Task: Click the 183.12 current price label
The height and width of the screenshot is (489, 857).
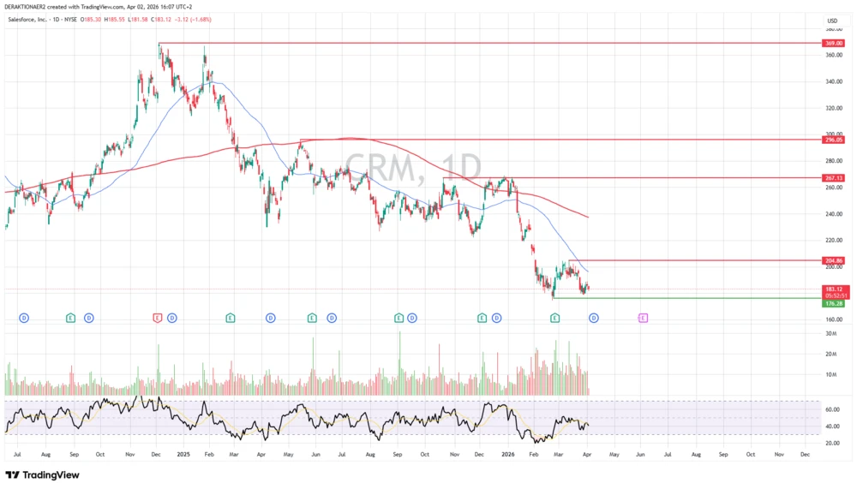Action: click(836, 289)
